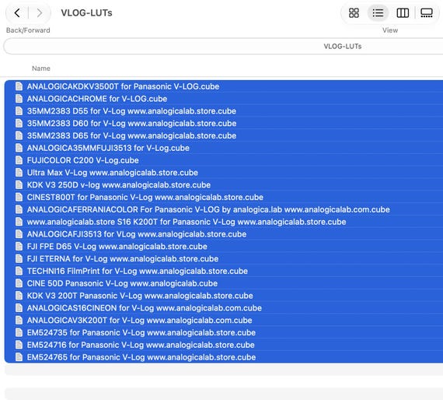Screen dimensions: 443x400
Task: Click file icon of TECHNI16 FilmPrint row
Action: tap(19, 271)
